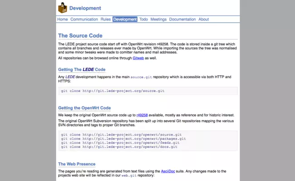This screenshot has width=295, height=181.
Task: Go to the About page
Action: [x=204, y=19]
